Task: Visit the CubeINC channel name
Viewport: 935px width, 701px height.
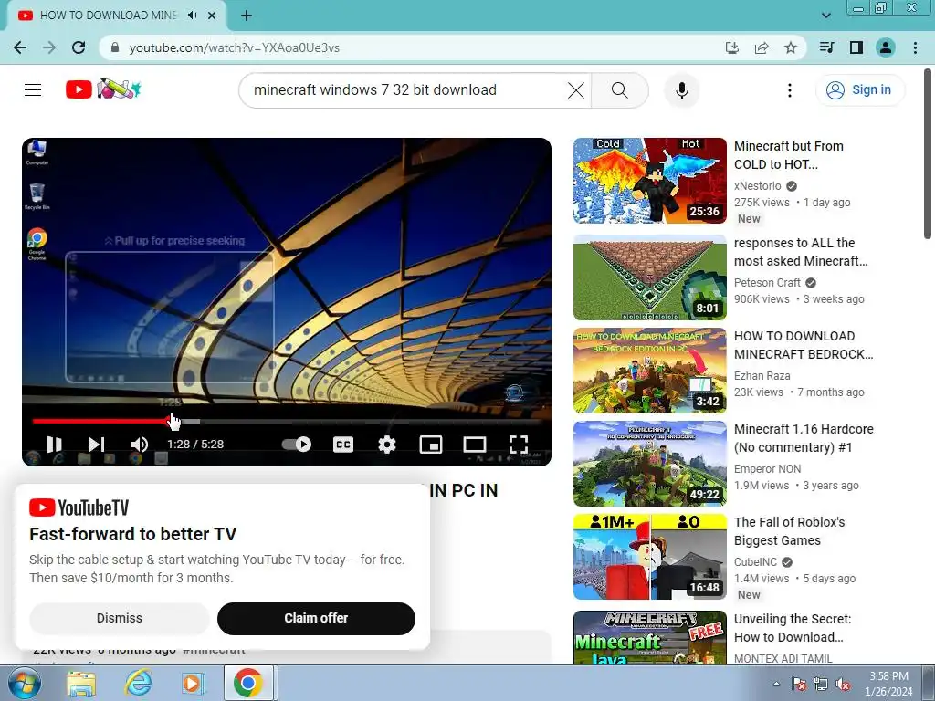Action: coord(755,561)
